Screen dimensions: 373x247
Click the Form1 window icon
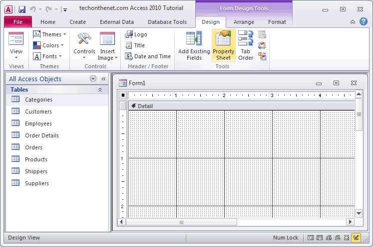coord(122,83)
